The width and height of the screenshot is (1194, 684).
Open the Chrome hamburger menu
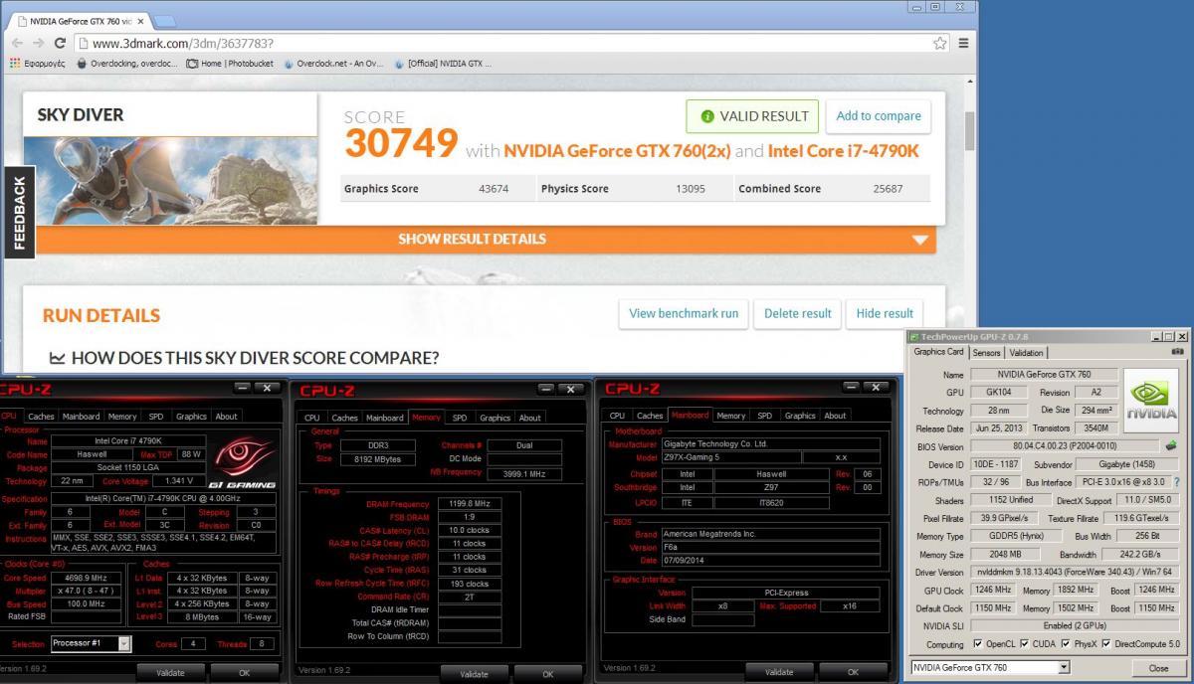pos(963,43)
